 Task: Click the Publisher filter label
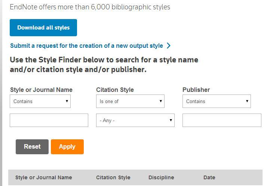click(196, 90)
